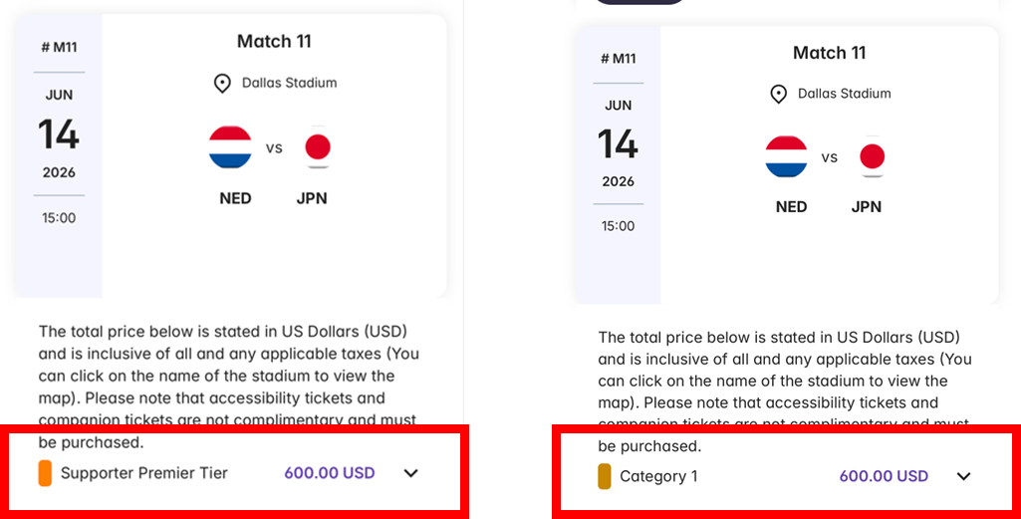Click the Category 1 color swatch

tap(604, 476)
